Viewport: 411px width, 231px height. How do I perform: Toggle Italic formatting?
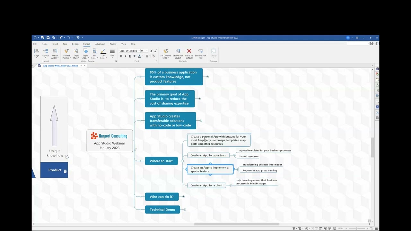126,56
